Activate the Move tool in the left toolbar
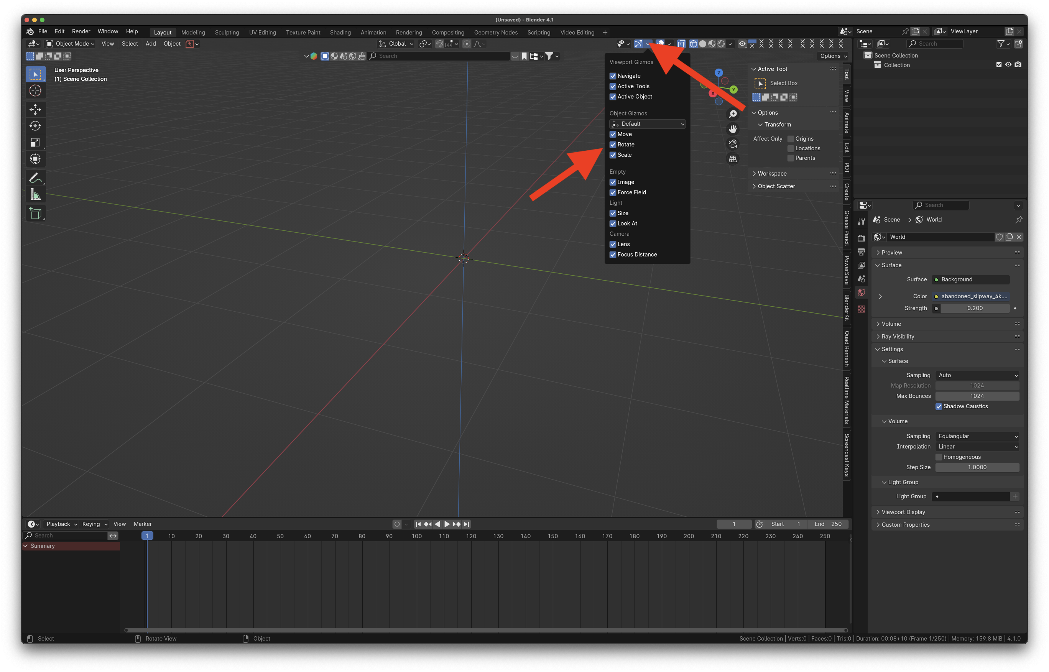The image size is (1049, 672). coord(35,109)
